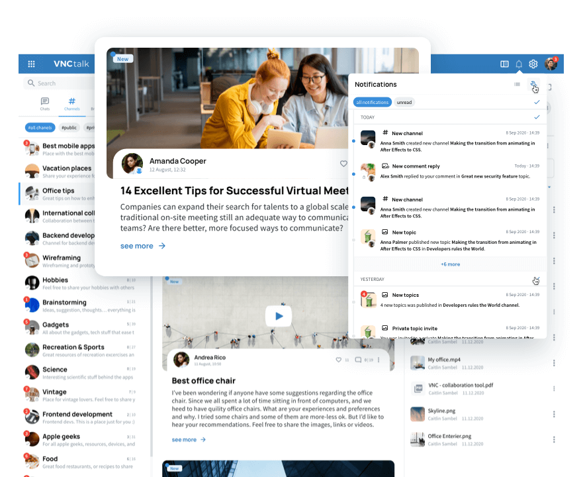
Task: Open options for Skyline.png
Action: (554, 414)
